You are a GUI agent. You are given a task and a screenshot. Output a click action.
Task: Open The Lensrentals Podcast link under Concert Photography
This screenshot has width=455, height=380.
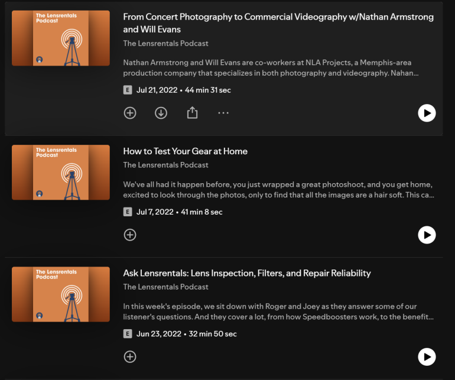click(165, 43)
